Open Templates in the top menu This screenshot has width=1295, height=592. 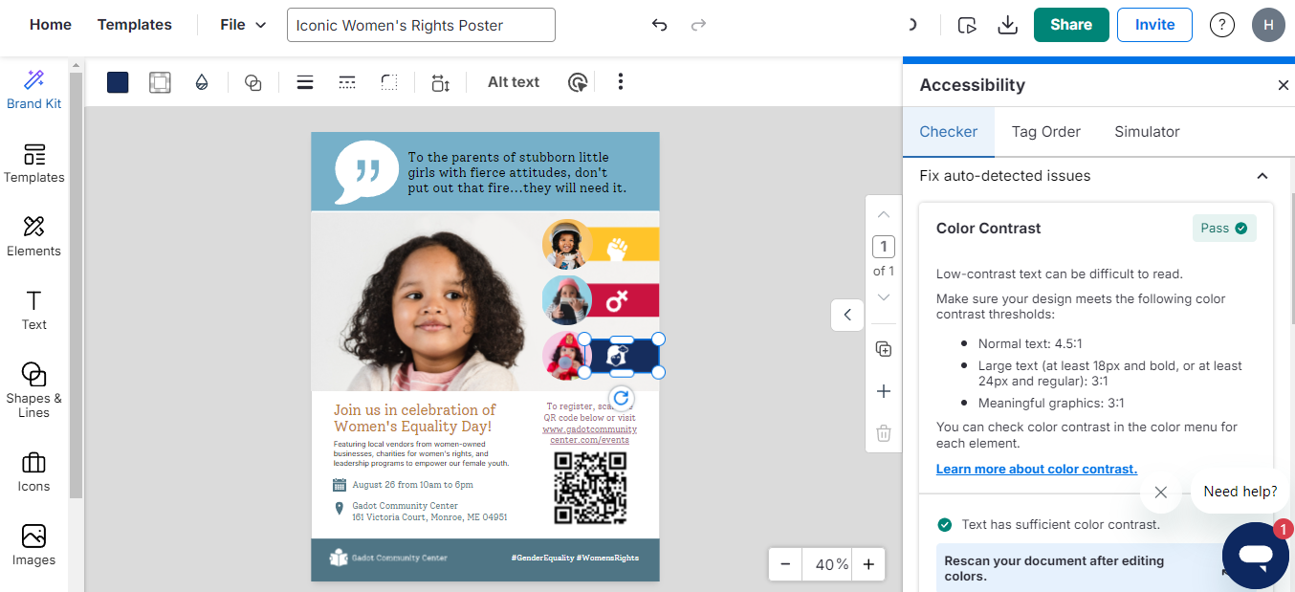135,25
